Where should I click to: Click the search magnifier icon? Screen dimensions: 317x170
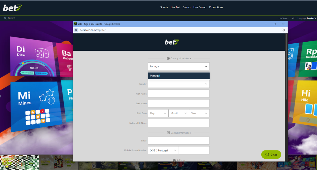[x=5, y=18]
